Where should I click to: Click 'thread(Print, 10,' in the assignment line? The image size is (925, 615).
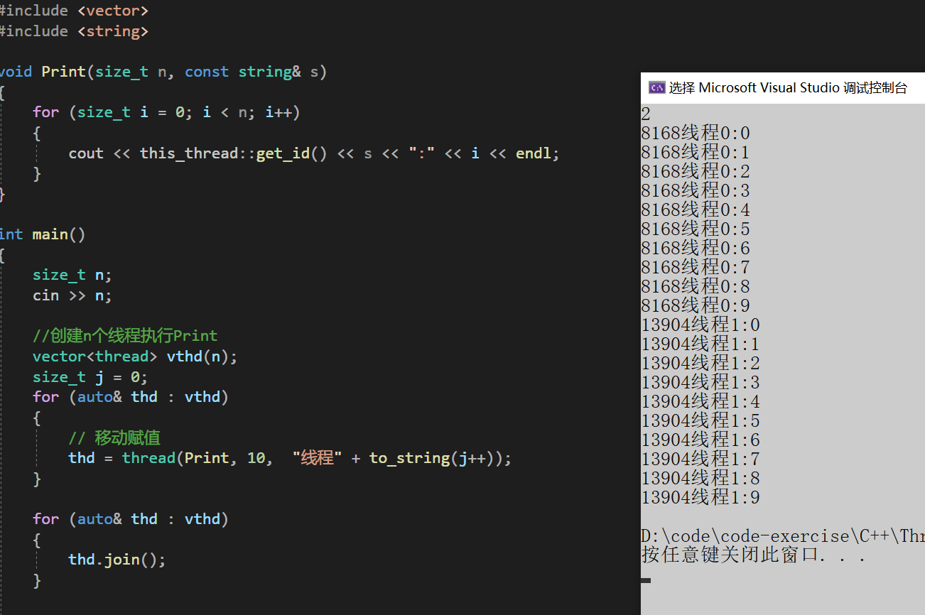pyautogui.click(x=198, y=458)
